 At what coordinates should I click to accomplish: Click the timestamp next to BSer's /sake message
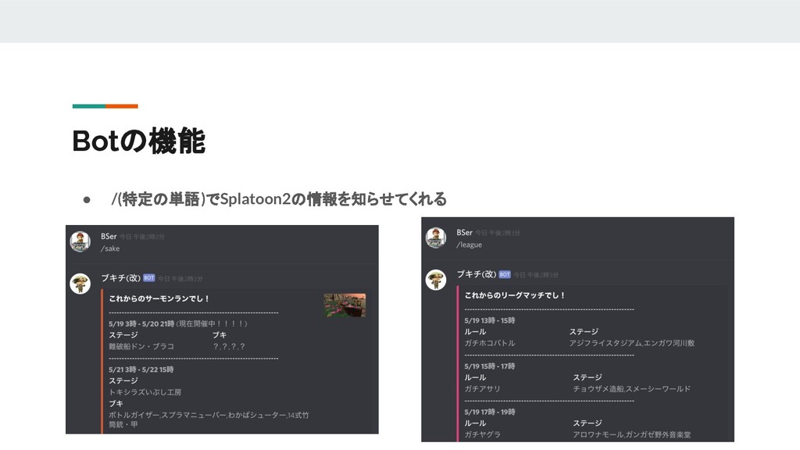tap(142, 237)
